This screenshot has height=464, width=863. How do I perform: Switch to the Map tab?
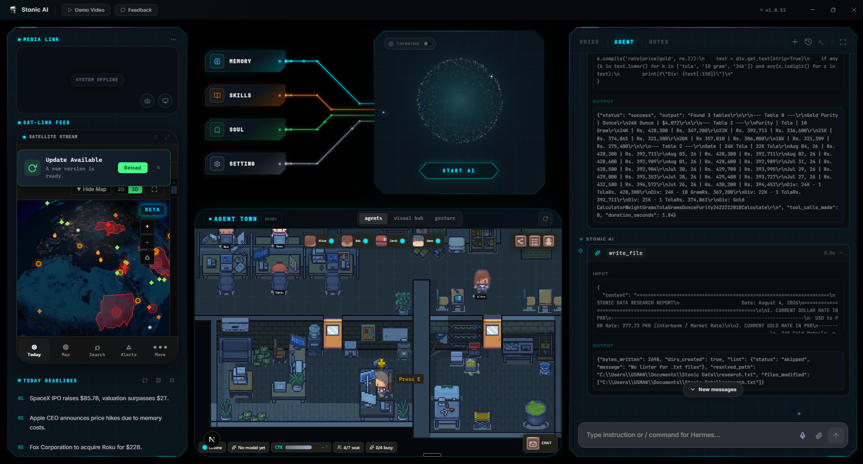pyautogui.click(x=66, y=350)
